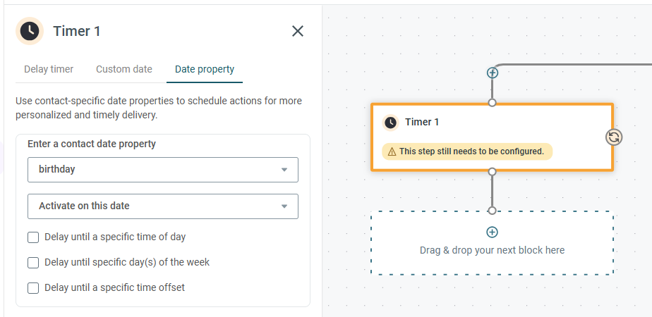Click the clock icon on Timer 1 node
The height and width of the screenshot is (317, 652).
pos(390,123)
